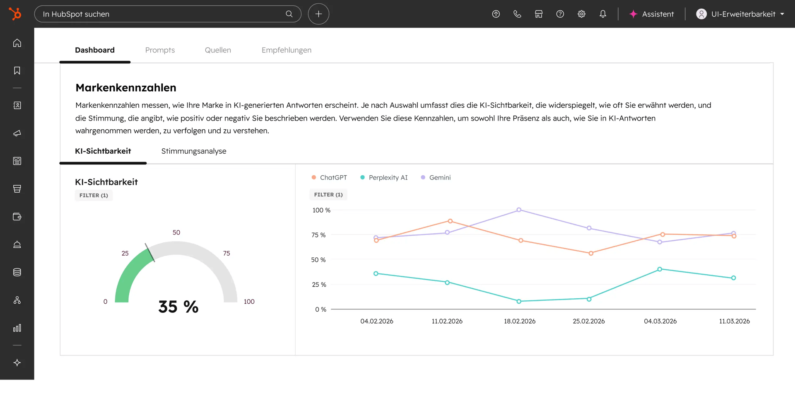Viewport: 795px width, 411px height.
Task: Open the calling phone icon in the top bar
Action: [517, 14]
